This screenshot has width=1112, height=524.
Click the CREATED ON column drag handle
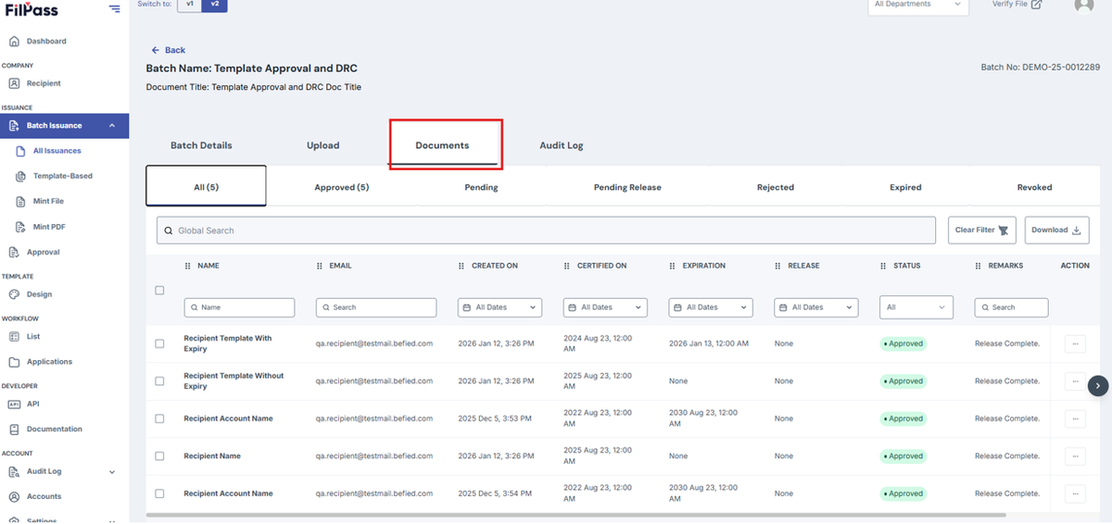461,266
